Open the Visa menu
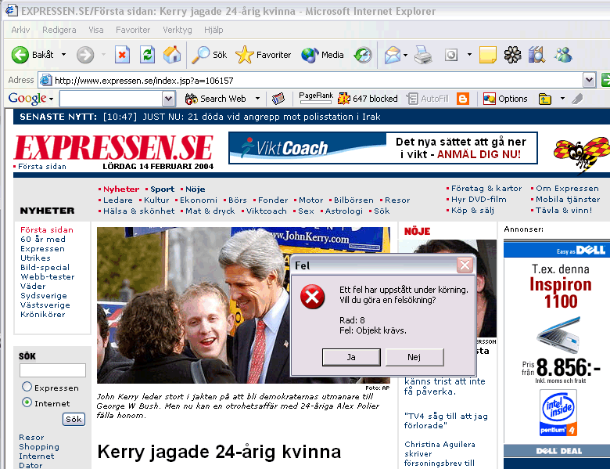This screenshot has width=610, height=469. coord(96,30)
